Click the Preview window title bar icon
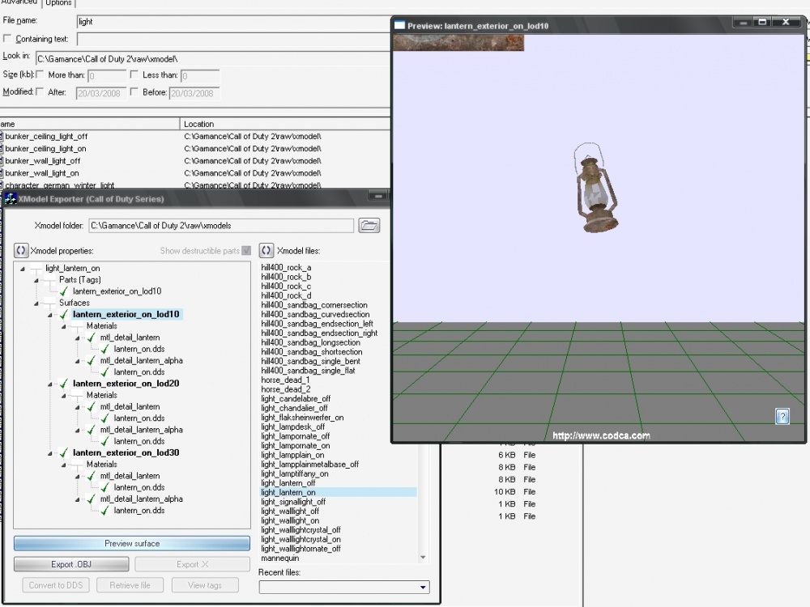The height and width of the screenshot is (607, 810). [399, 25]
